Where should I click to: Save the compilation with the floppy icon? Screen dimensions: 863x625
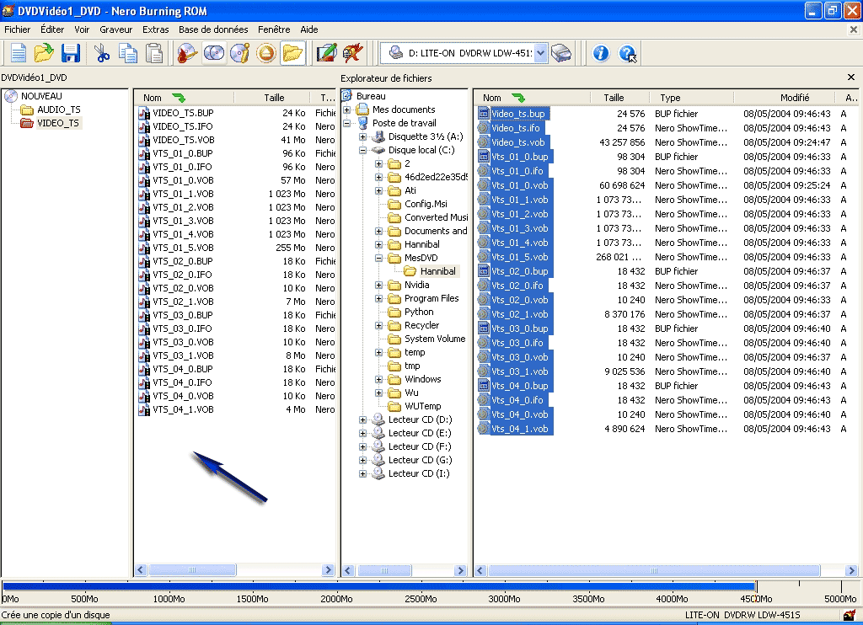pyautogui.click(x=71, y=53)
